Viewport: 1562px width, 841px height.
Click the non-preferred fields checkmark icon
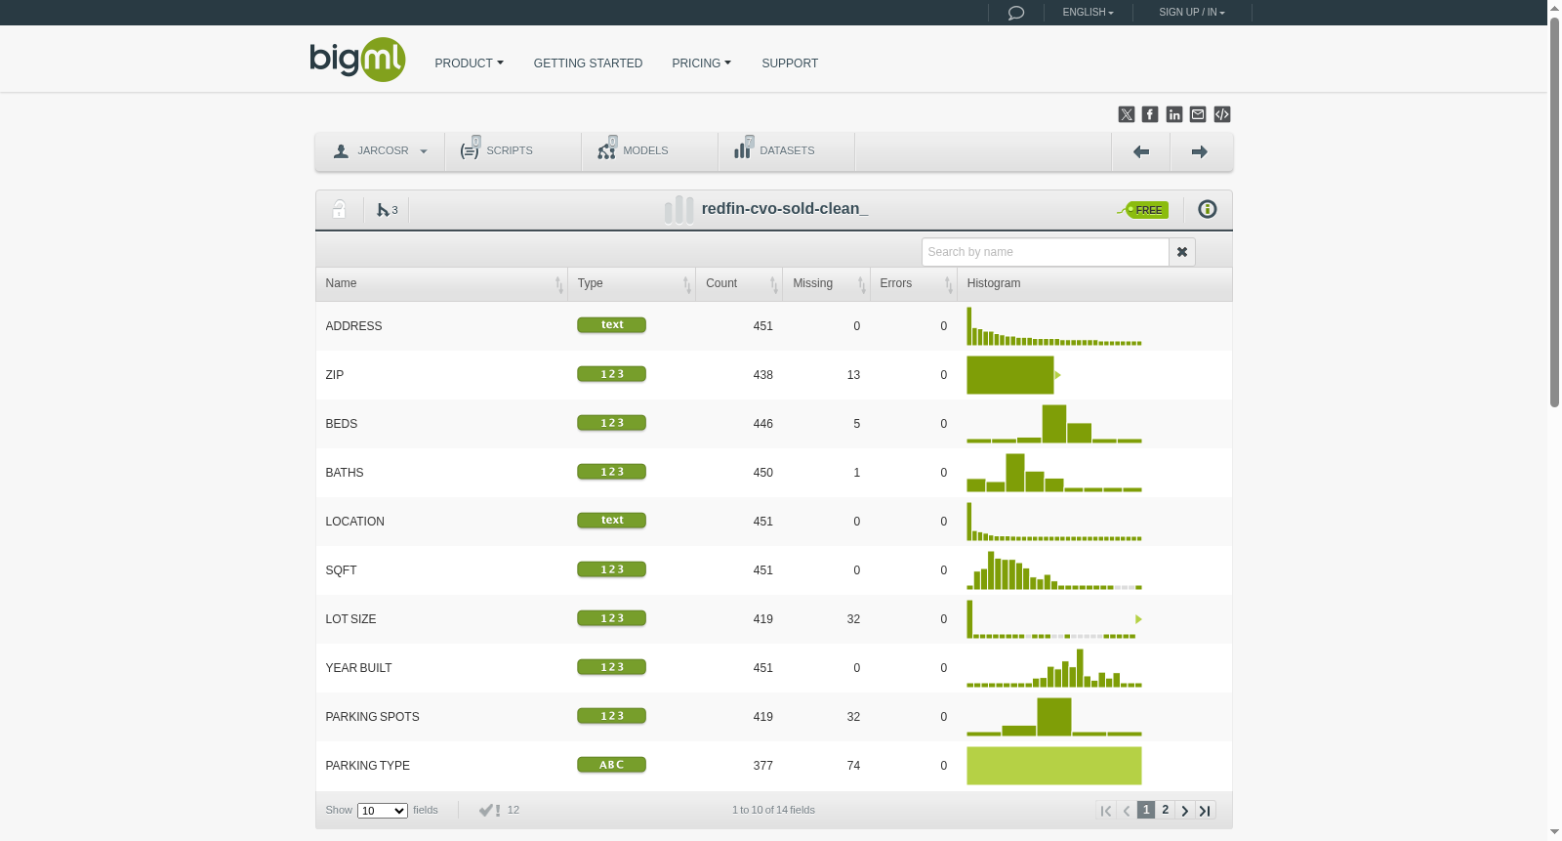pos(489,810)
